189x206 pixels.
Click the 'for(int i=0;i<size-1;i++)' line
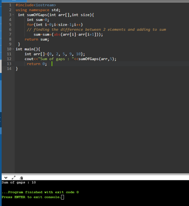[x=55, y=25]
